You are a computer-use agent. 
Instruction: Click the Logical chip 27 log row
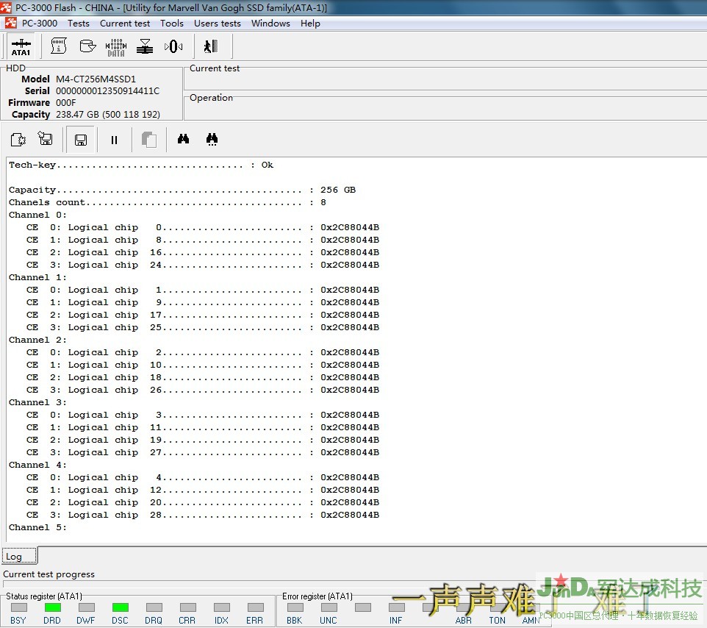point(202,452)
